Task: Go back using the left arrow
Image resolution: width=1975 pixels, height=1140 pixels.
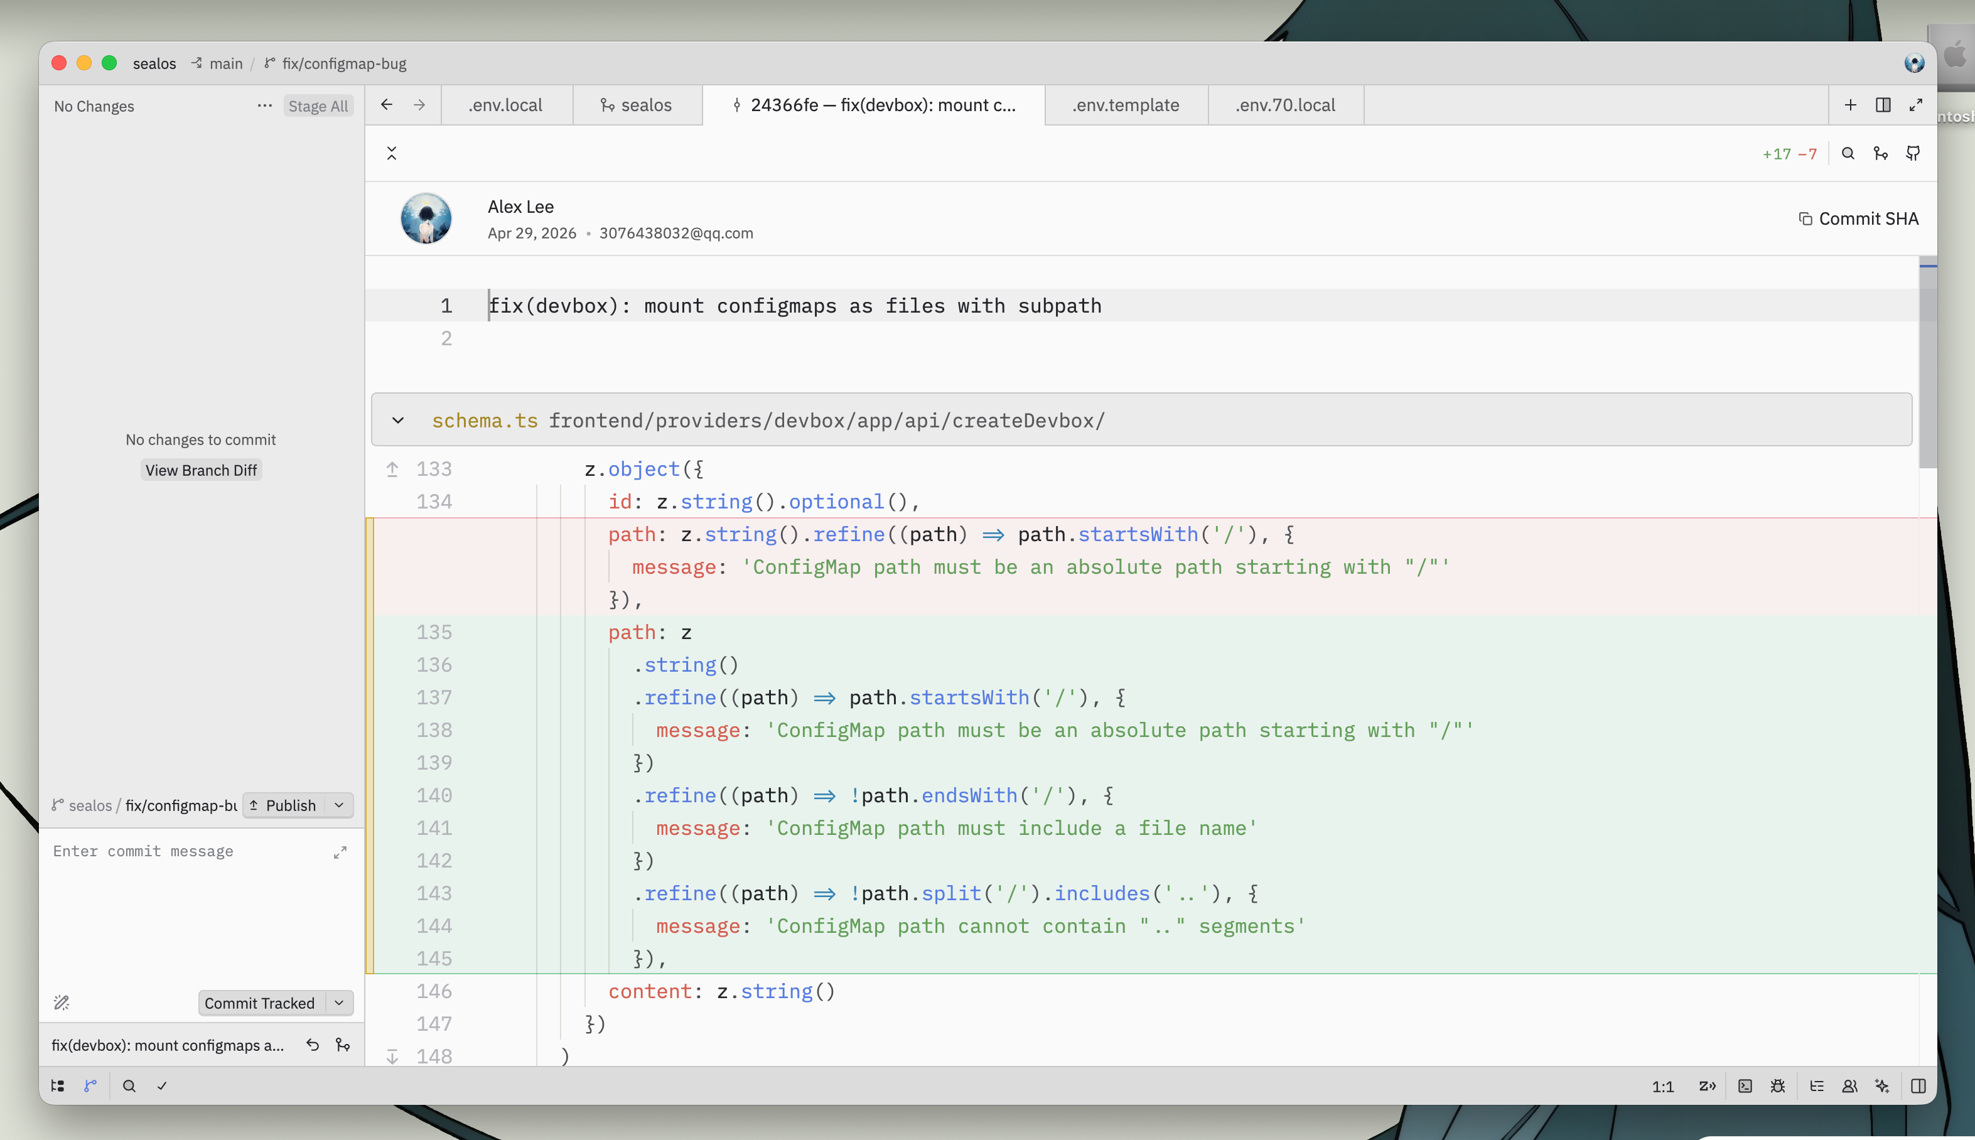Action: (x=387, y=104)
